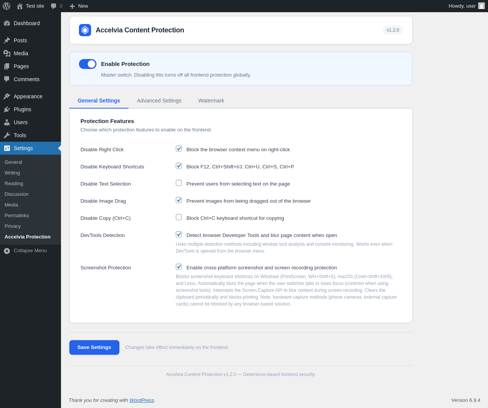Screen dimensions: 488x408
Task: Open the Dashboard gauge icon
Action: 7,23
